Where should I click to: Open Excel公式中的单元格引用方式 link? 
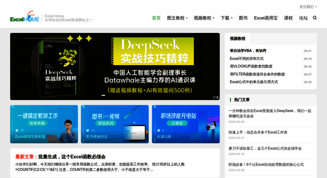click(254, 82)
